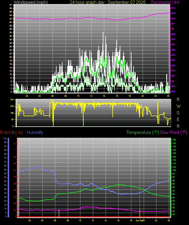
Task: Click the 'Humidity' legend label
Action: pyautogui.click(x=35, y=132)
